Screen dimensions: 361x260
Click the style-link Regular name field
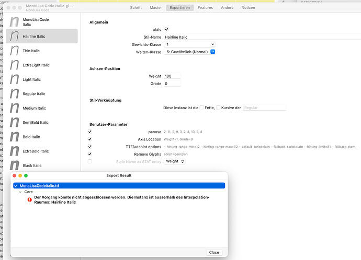pyautogui.click(x=265, y=108)
